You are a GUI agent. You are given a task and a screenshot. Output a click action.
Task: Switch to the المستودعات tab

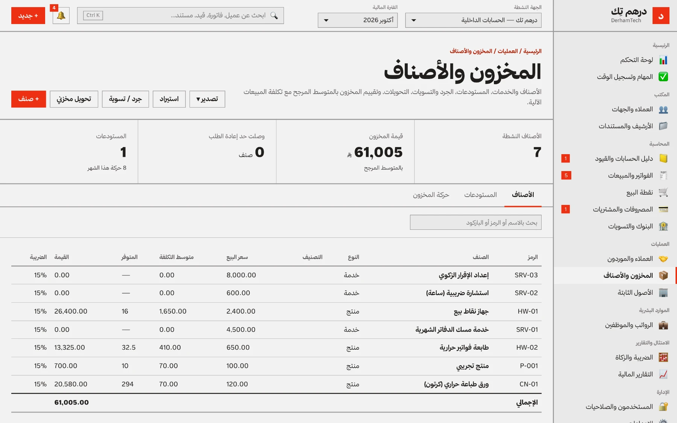(480, 195)
